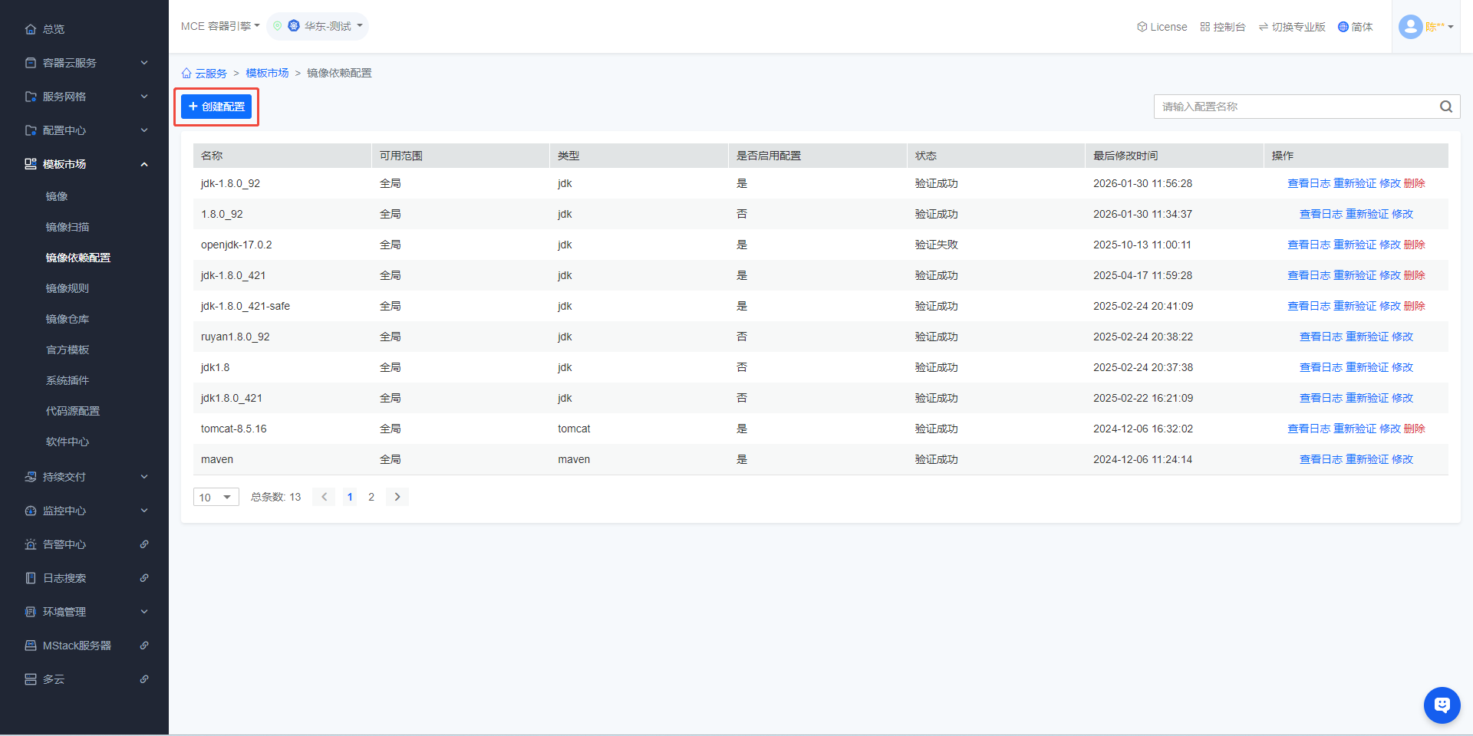1473x736 pixels.
Task: Click 切换专业版 to switch edition
Action: click(x=1292, y=27)
